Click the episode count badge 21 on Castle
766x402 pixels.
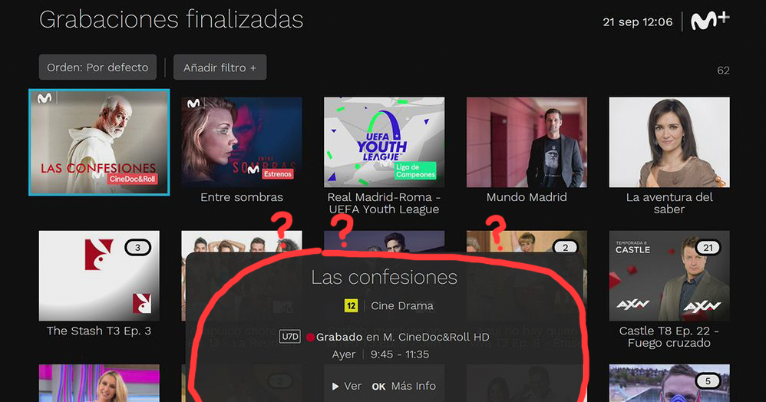click(708, 248)
